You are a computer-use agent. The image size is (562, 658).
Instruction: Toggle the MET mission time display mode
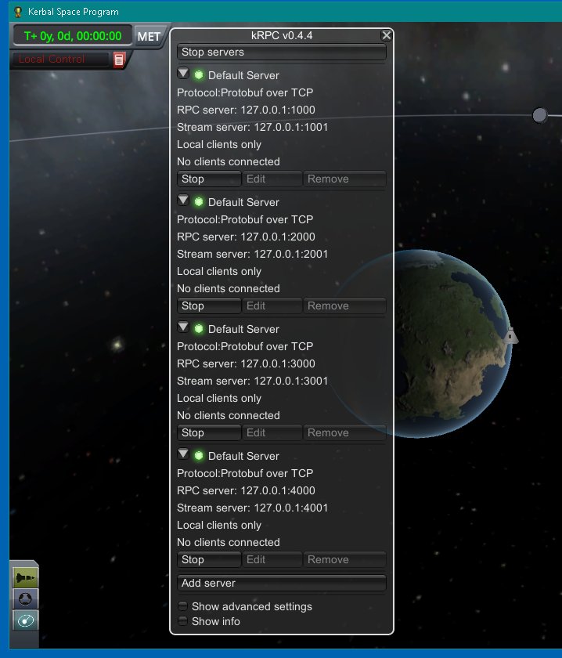(x=149, y=37)
